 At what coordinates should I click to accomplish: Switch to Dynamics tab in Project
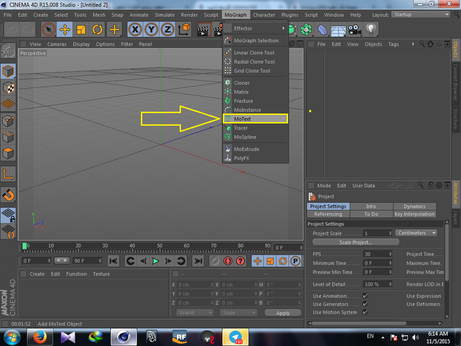tap(415, 206)
